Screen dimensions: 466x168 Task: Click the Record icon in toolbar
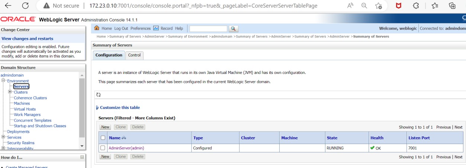tap(156, 28)
